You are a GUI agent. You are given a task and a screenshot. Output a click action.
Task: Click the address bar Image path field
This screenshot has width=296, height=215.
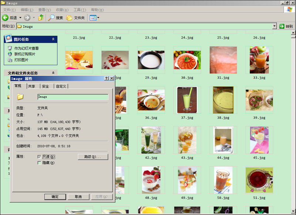click(145, 26)
